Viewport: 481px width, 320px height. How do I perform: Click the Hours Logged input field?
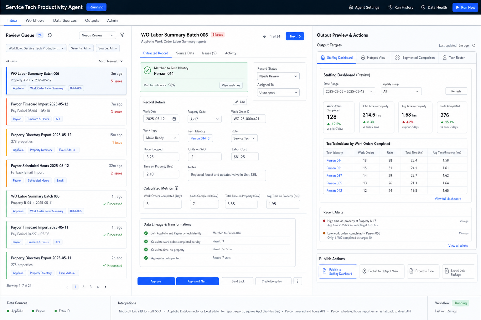point(161,157)
